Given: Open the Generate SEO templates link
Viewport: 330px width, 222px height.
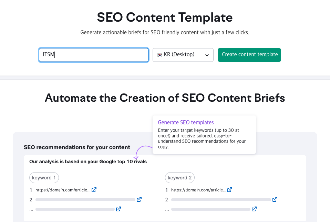Looking at the screenshot, I should 186,122.
